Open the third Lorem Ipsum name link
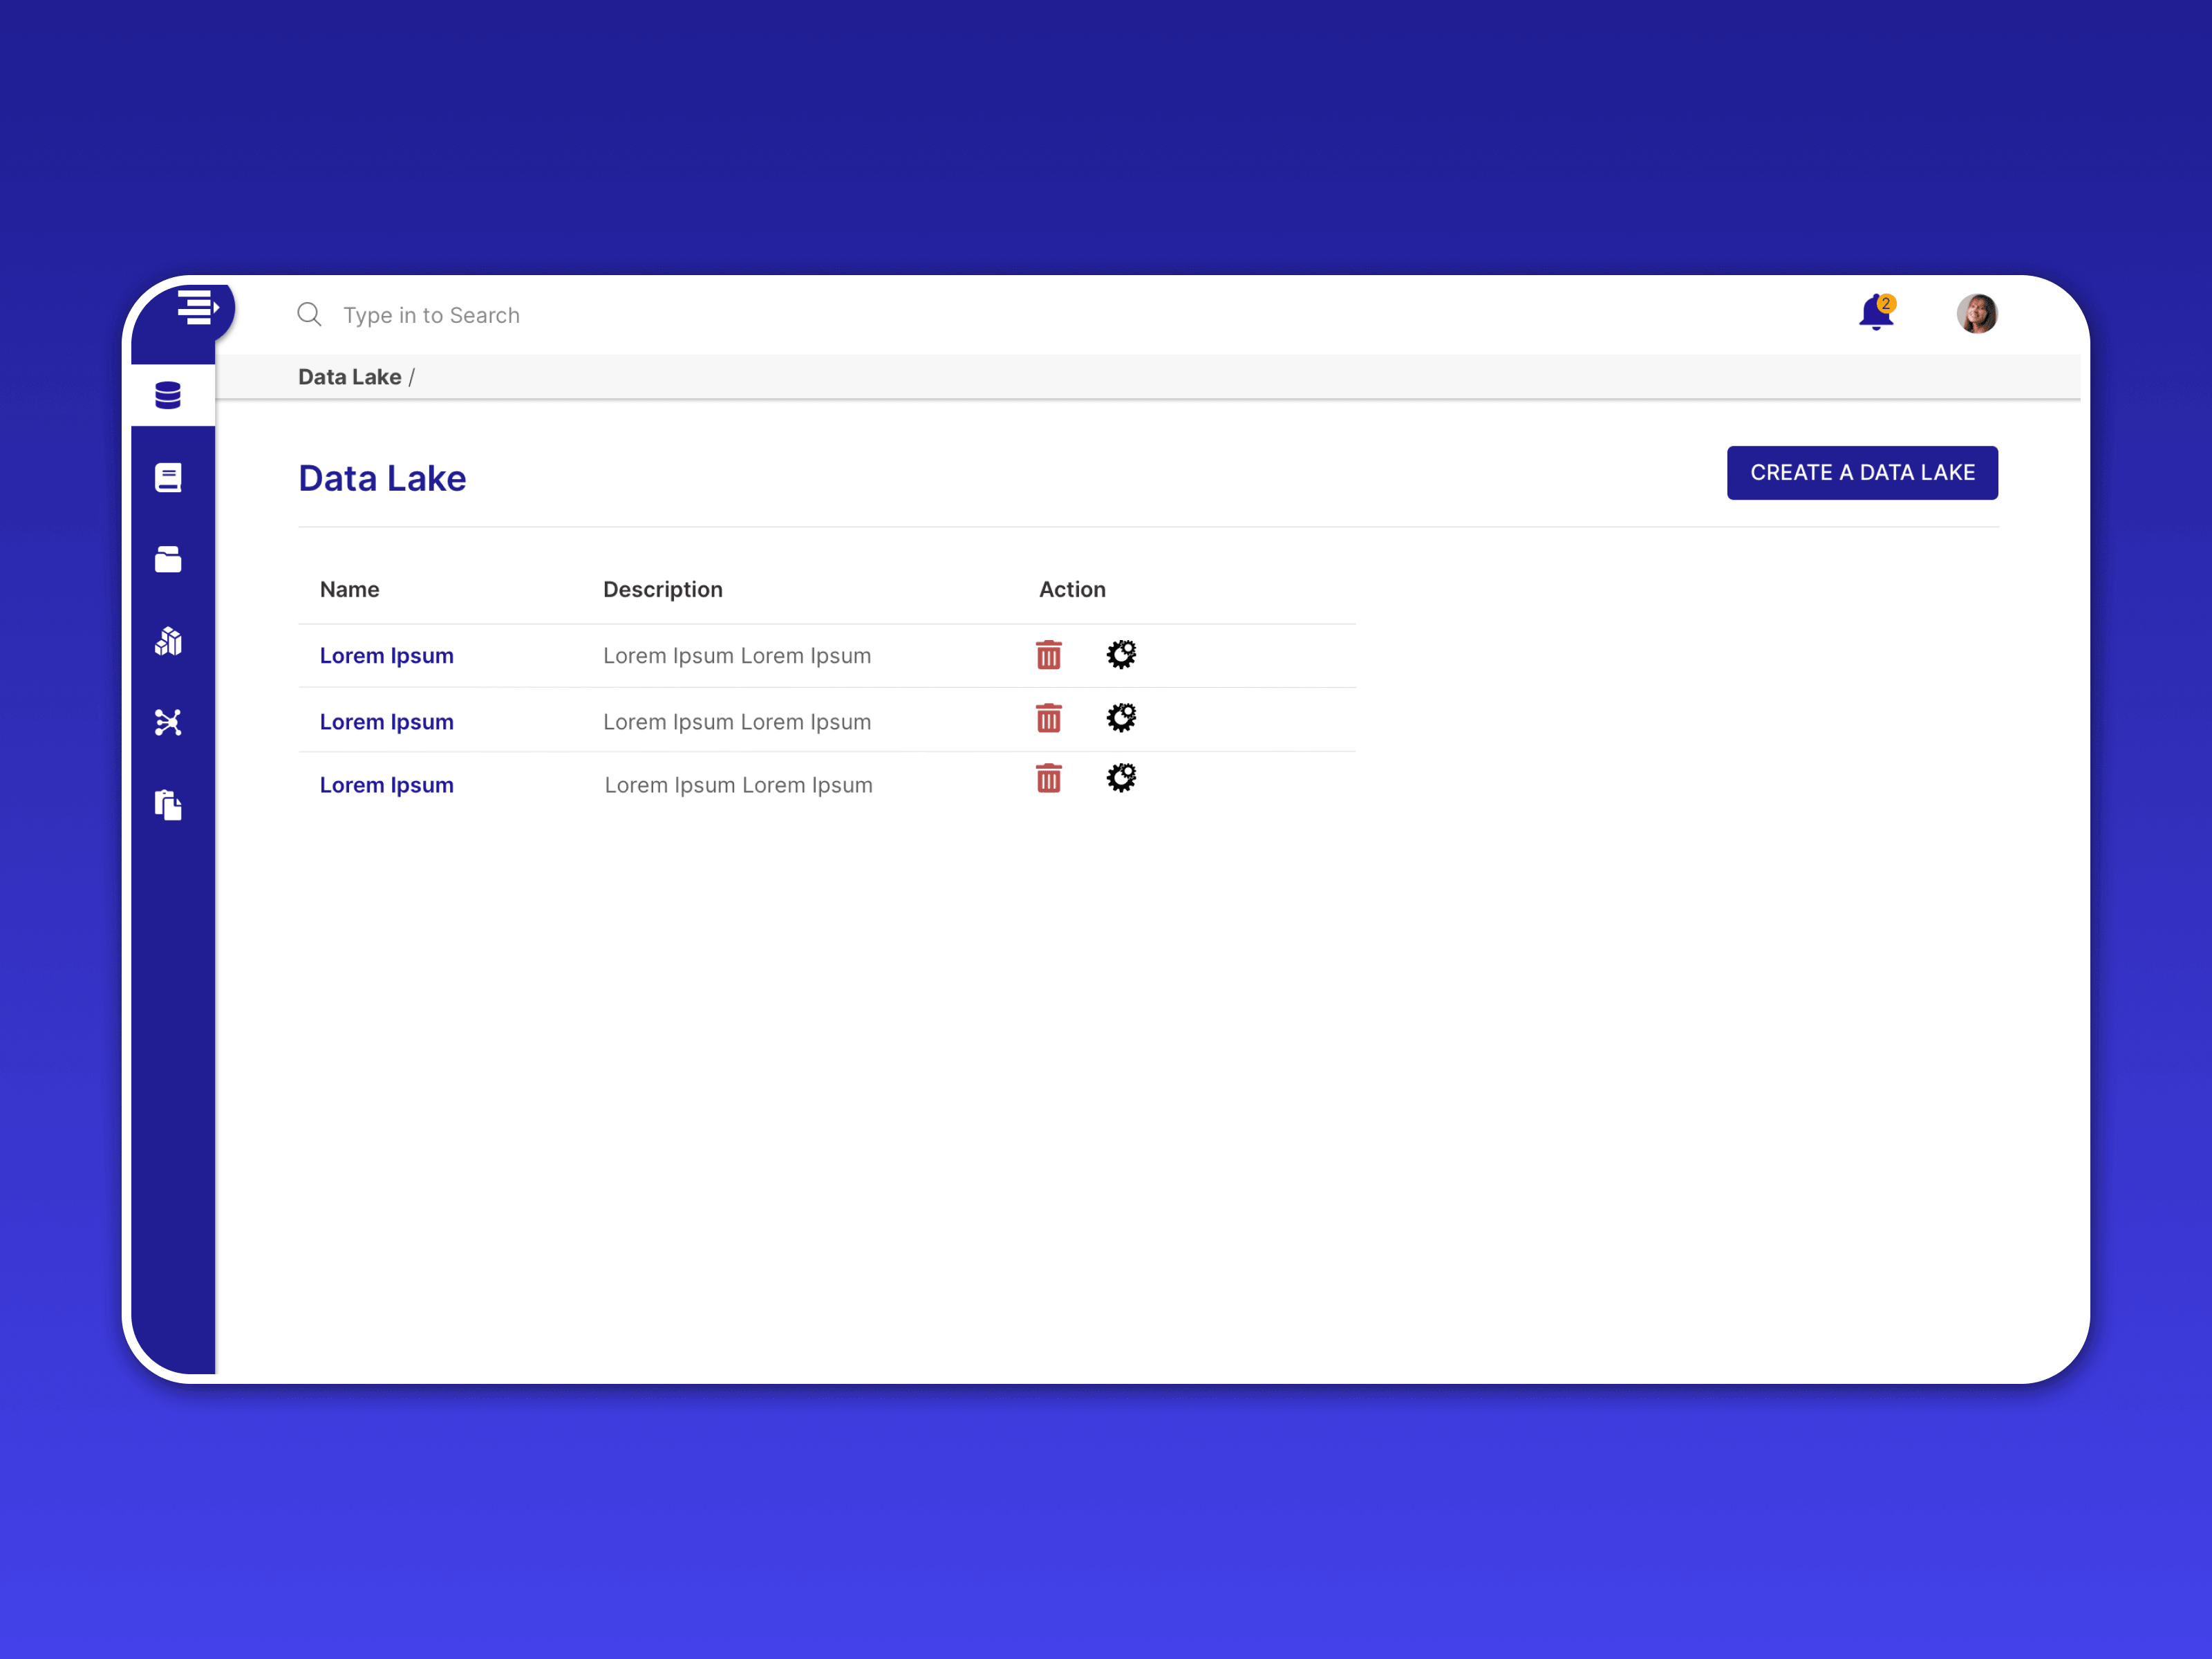 point(386,785)
